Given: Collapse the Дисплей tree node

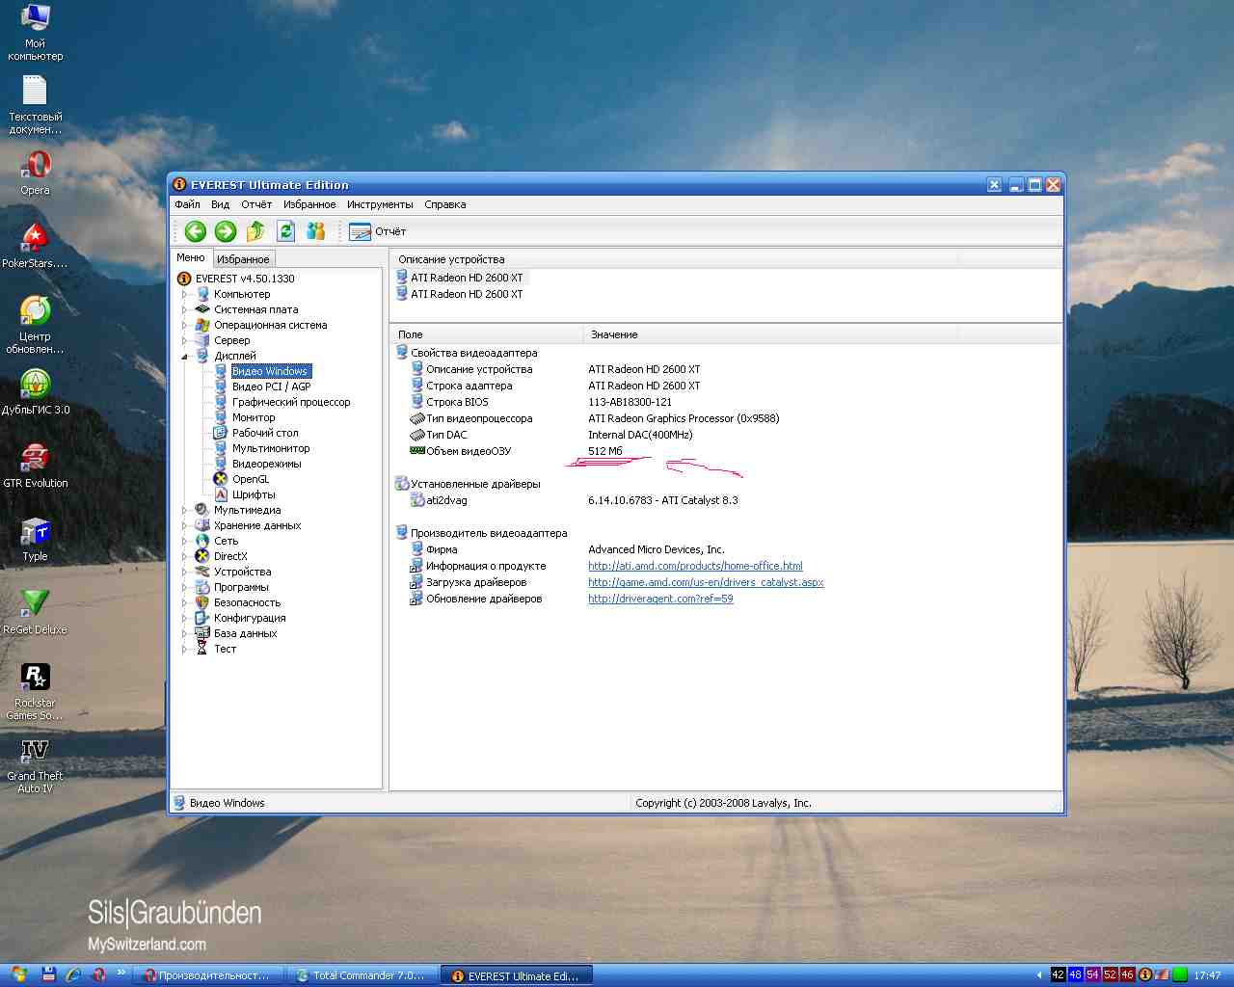Looking at the screenshot, I should click(184, 356).
